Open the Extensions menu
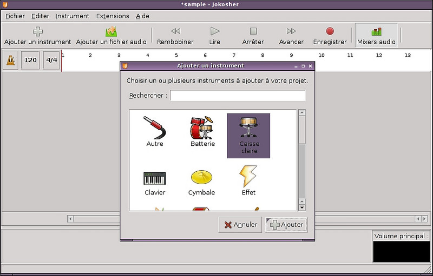The width and height of the screenshot is (433, 276). pyautogui.click(x=113, y=16)
